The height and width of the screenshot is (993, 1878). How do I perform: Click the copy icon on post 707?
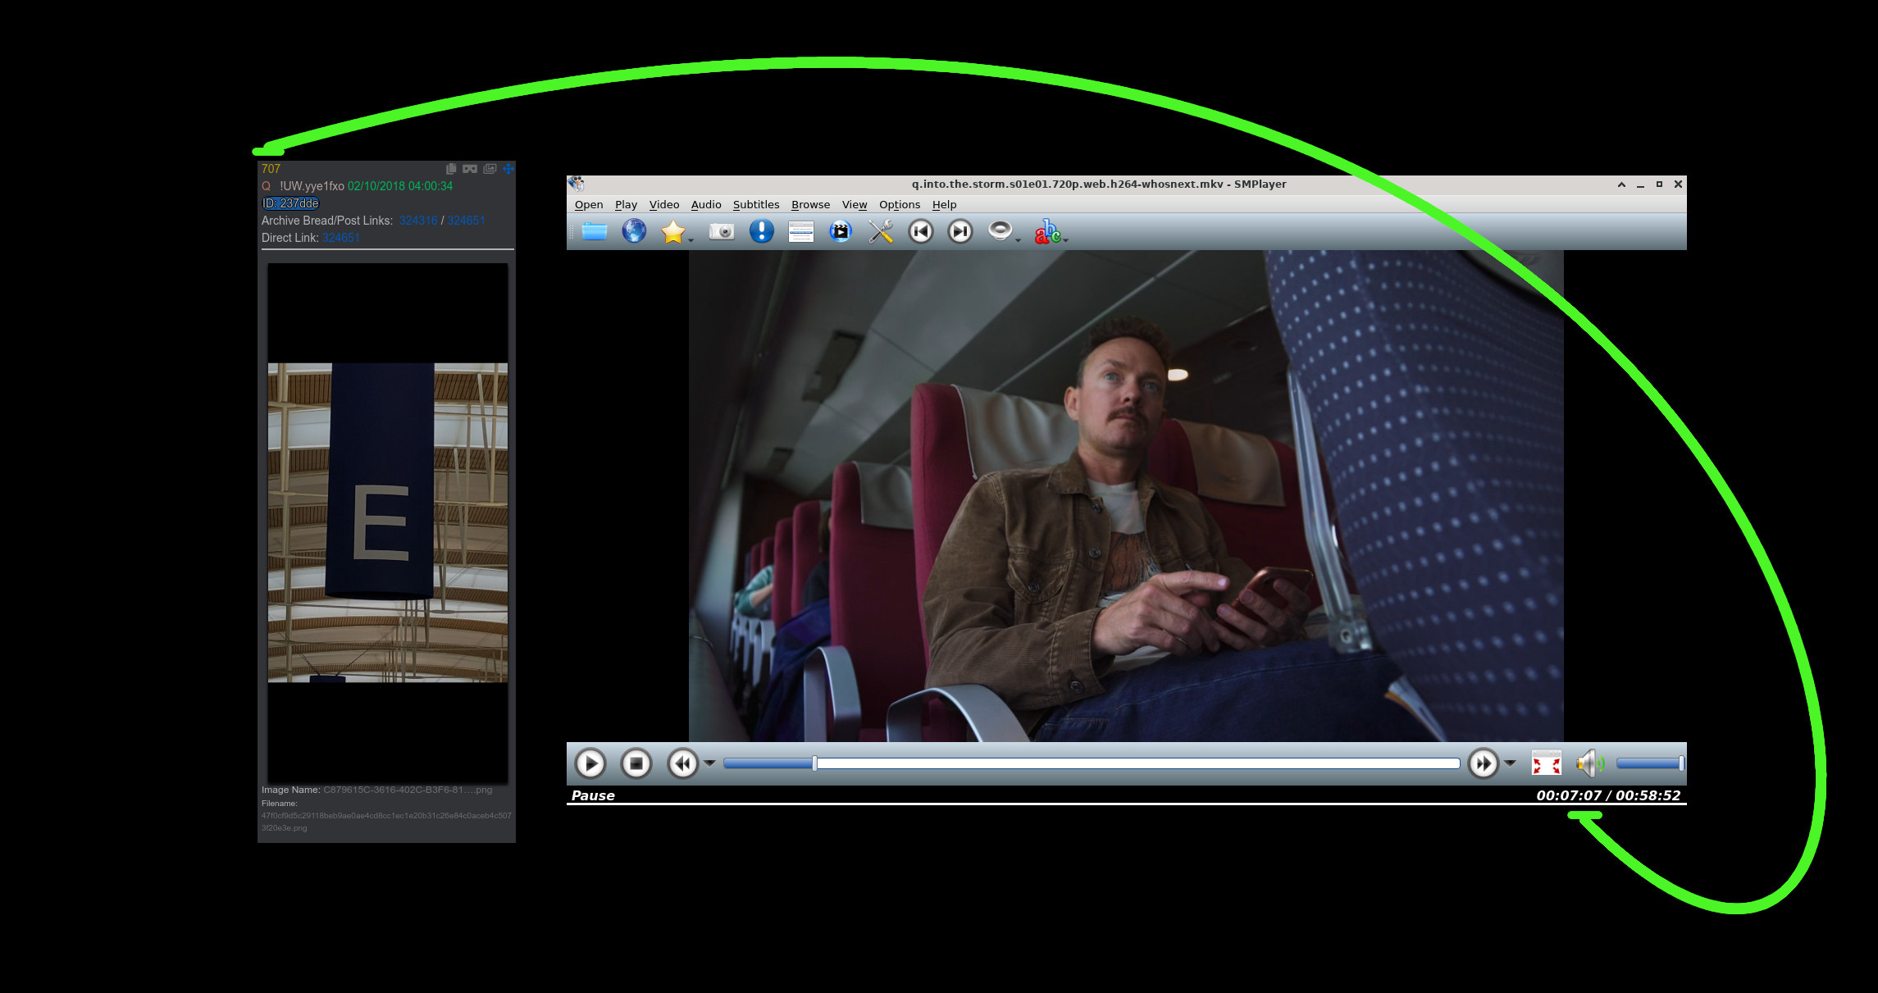pyautogui.click(x=451, y=169)
